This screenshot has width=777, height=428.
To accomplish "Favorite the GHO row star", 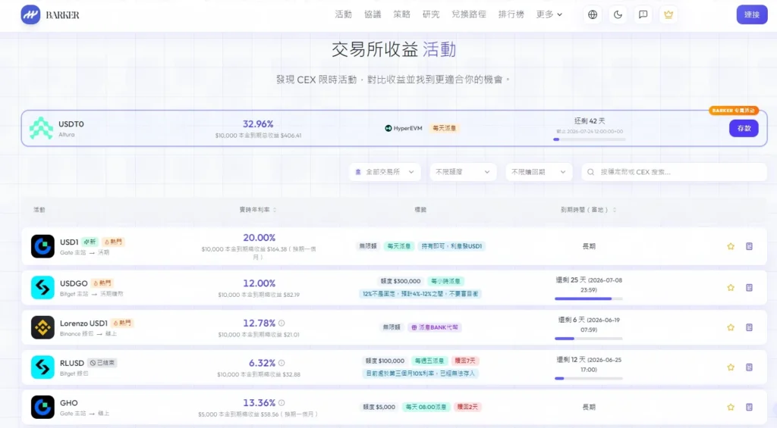I will (x=731, y=408).
